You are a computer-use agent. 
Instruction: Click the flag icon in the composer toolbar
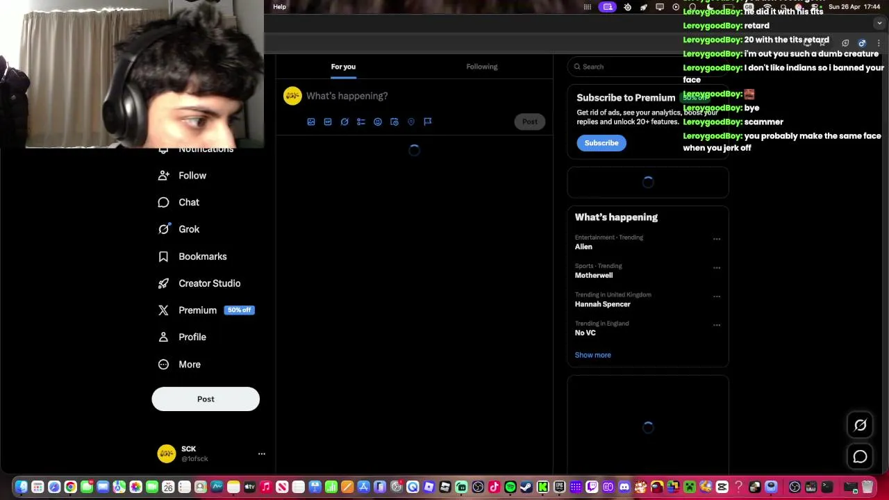(428, 122)
